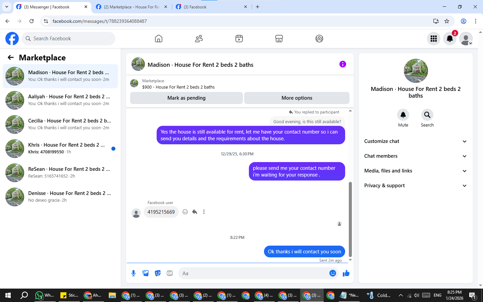
Task: Click install app icon in address bar
Action: (x=436, y=21)
